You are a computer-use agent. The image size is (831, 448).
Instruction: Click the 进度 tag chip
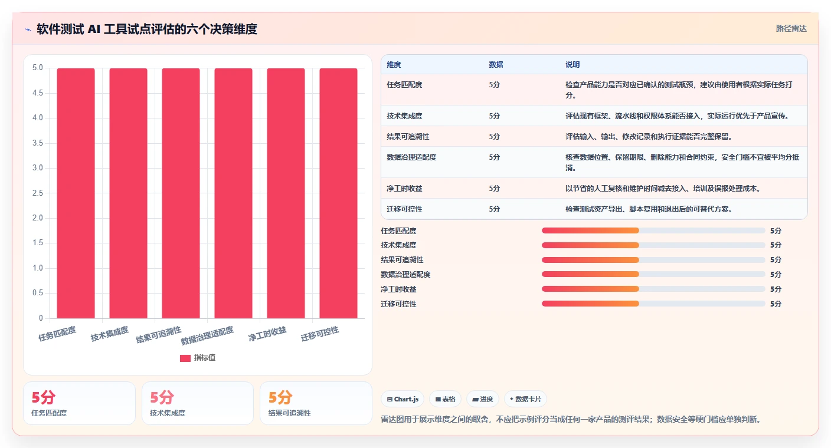tap(483, 399)
